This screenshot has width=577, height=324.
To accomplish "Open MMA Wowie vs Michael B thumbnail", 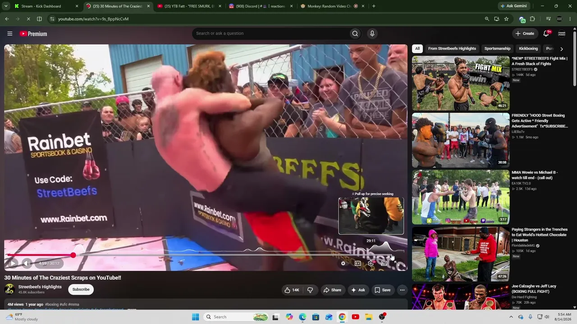I will pyautogui.click(x=461, y=197).
